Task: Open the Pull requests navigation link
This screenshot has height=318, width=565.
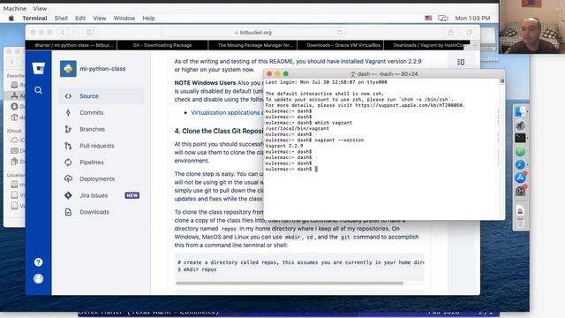Action: click(x=96, y=146)
